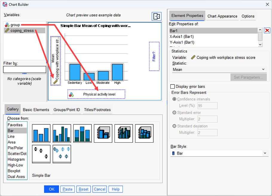Click inside the Filter by field

(x=25, y=69)
